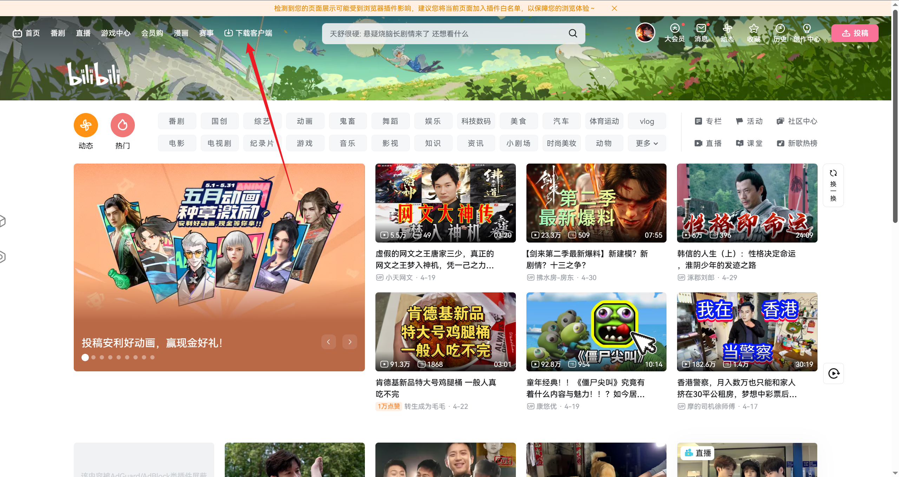The height and width of the screenshot is (477, 899).
Task: Dismiss the plugin warning banner
Action: coord(614,8)
